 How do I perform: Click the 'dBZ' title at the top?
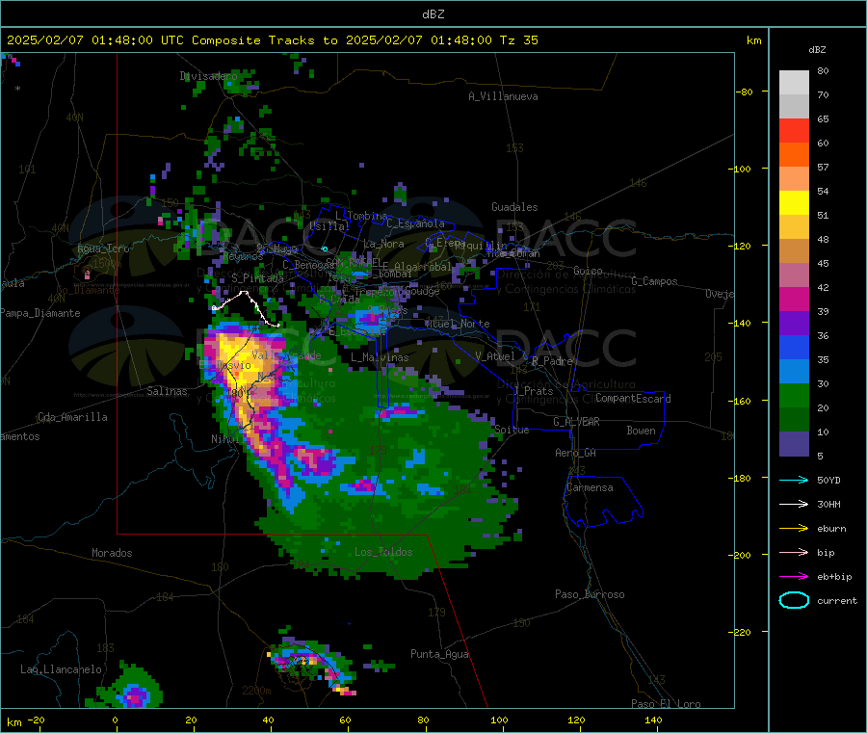(x=433, y=14)
